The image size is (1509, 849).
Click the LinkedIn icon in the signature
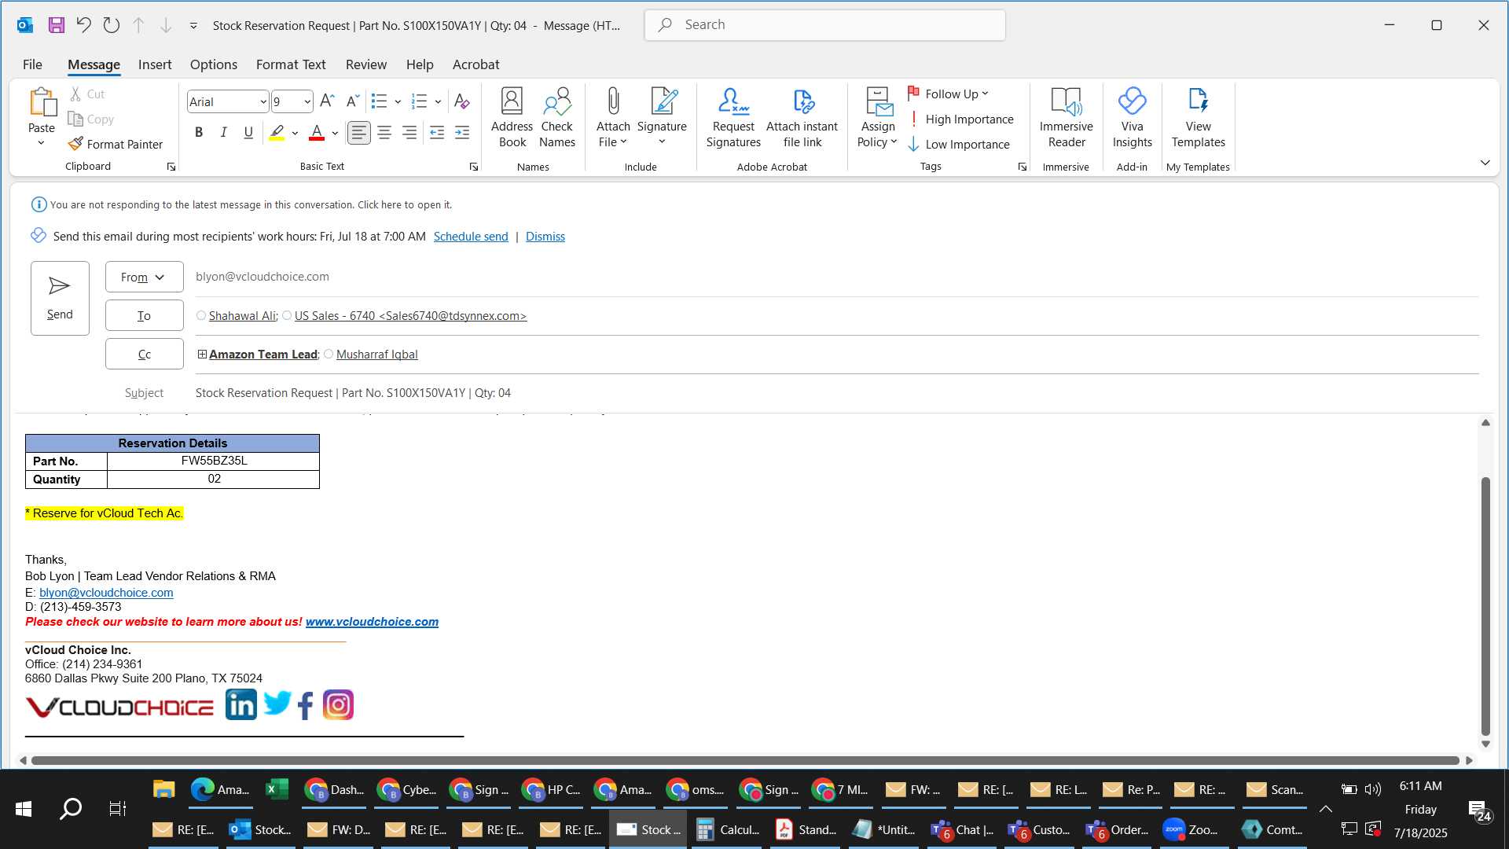click(241, 704)
